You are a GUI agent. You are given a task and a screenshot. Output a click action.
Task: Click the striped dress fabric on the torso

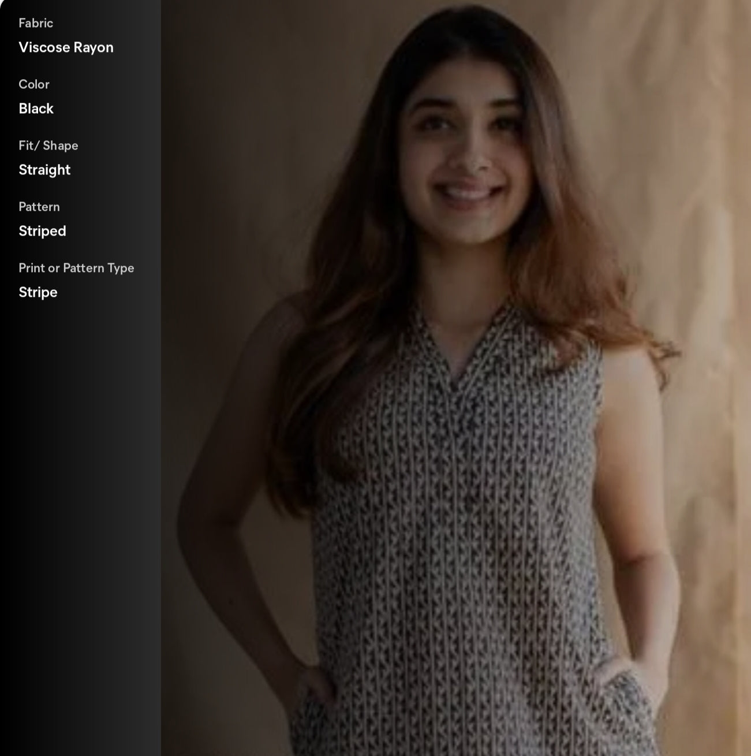click(456, 520)
